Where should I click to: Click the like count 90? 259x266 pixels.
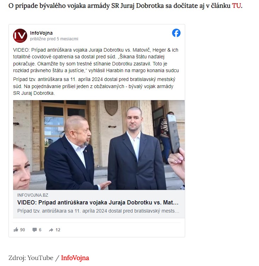coord(23,230)
